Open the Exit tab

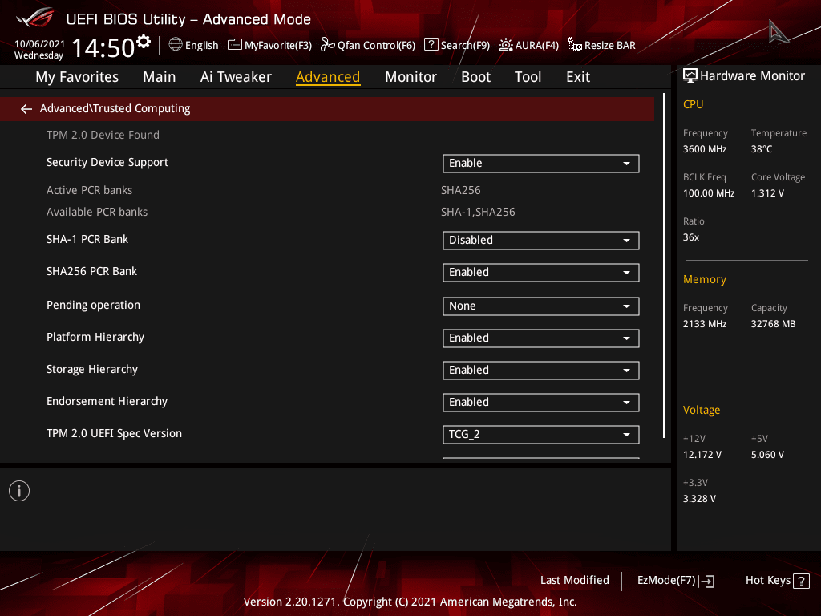coord(578,77)
